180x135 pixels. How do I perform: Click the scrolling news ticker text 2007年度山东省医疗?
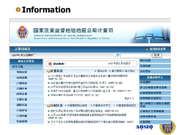(119, 63)
